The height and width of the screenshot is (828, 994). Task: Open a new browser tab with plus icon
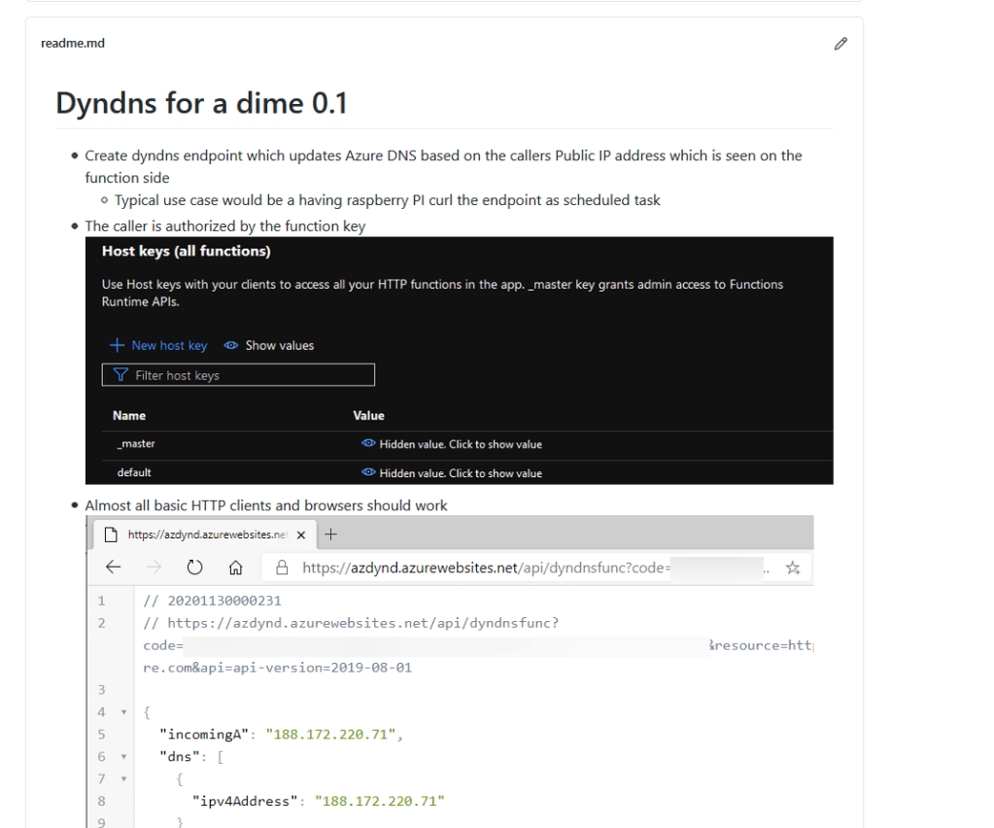click(x=330, y=535)
